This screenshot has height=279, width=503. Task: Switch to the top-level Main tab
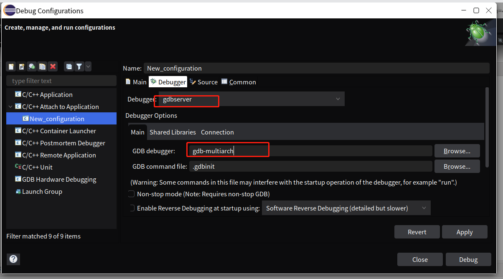point(136,82)
